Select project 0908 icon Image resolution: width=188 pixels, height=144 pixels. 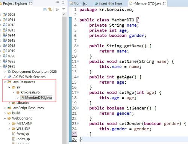point(5,15)
